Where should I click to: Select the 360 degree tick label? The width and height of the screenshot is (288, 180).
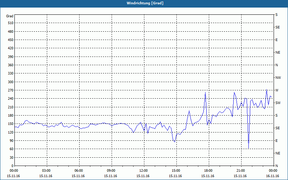pyautogui.click(x=11, y=65)
